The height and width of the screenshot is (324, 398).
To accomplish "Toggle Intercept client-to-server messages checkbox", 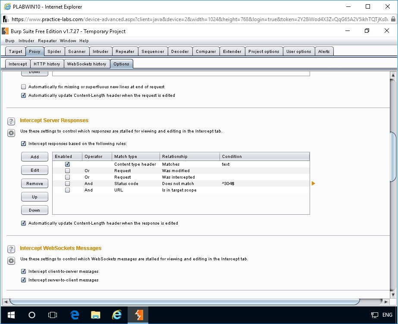I will point(24,272).
